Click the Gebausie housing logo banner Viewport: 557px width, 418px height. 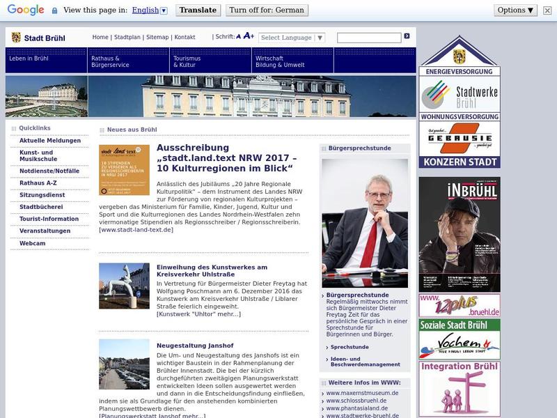click(460, 138)
